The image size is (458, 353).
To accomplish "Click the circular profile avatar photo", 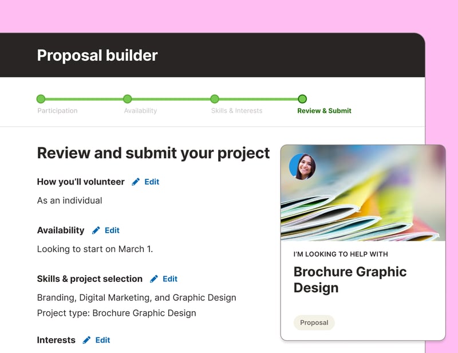I will point(303,167).
